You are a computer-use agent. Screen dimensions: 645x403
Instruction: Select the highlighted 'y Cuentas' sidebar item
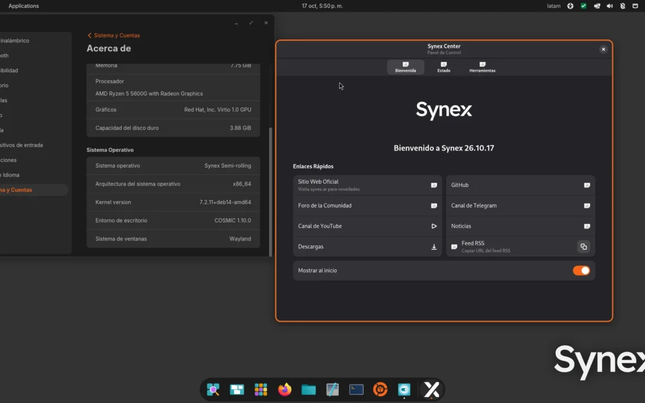click(34, 190)
